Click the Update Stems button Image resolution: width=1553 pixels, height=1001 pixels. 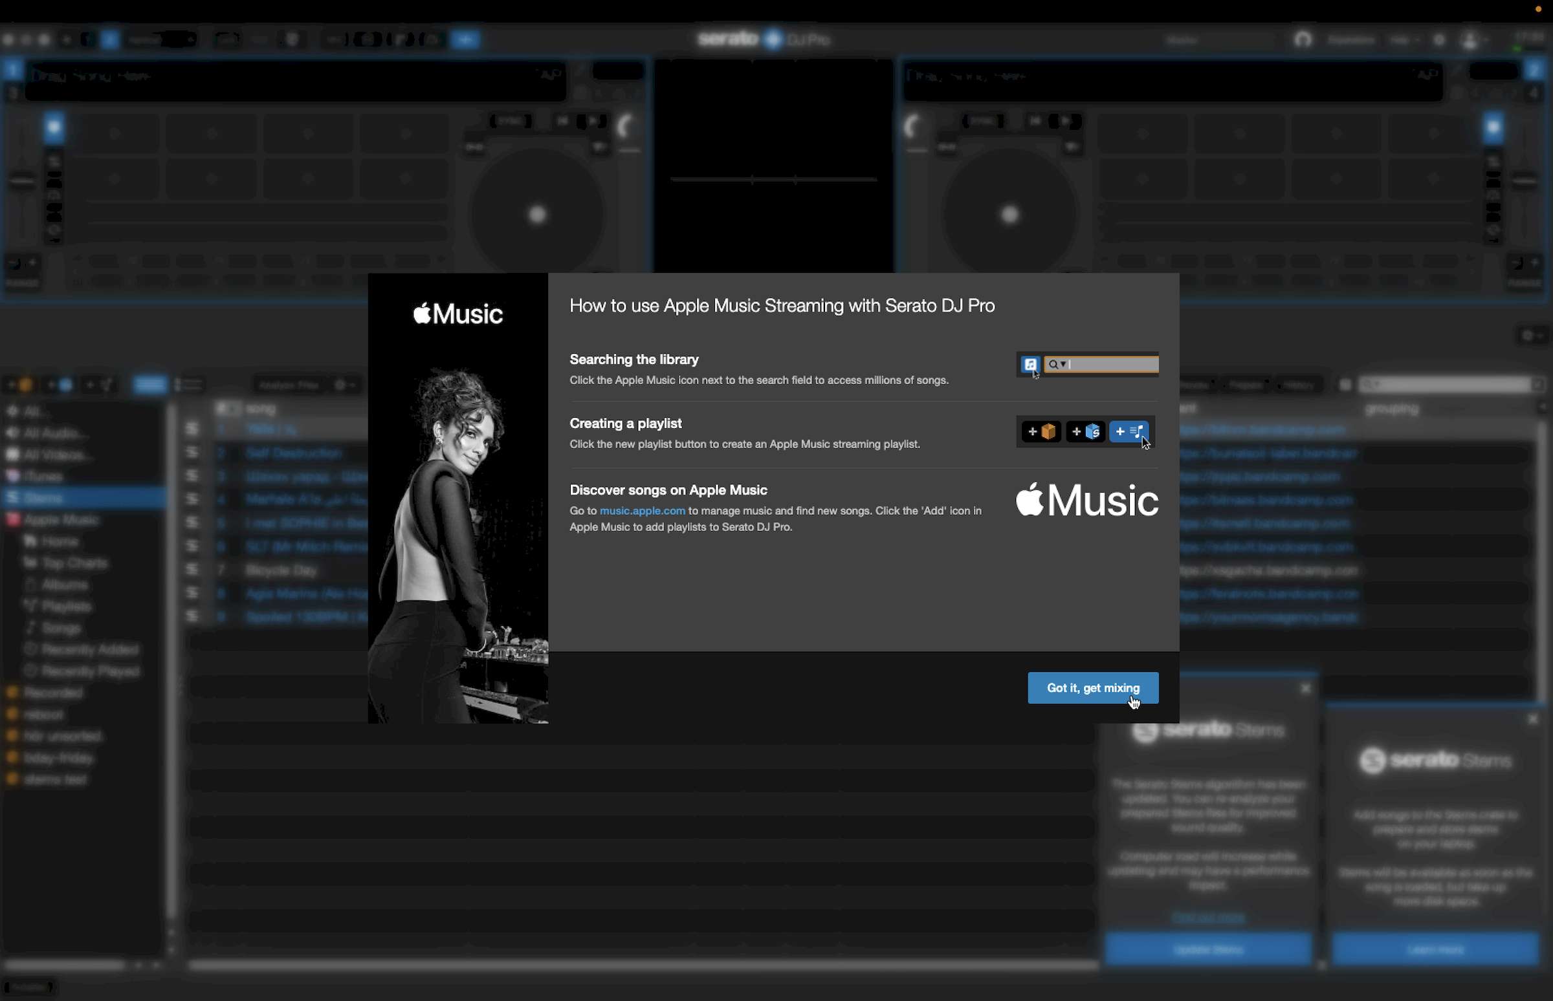coord(1208,949)
